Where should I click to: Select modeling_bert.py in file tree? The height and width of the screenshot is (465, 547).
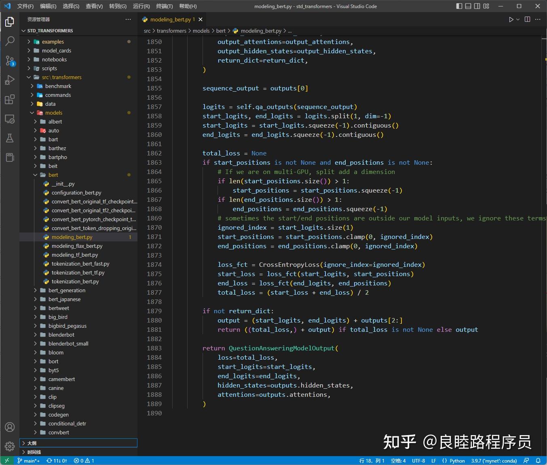coord(78,237)
